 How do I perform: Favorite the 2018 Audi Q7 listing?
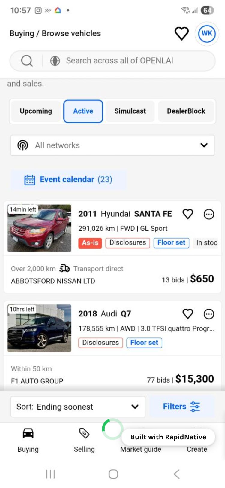coord(188,314)
